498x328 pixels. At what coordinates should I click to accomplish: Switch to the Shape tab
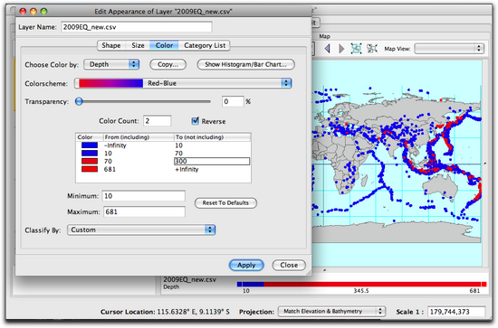point(111,45)
